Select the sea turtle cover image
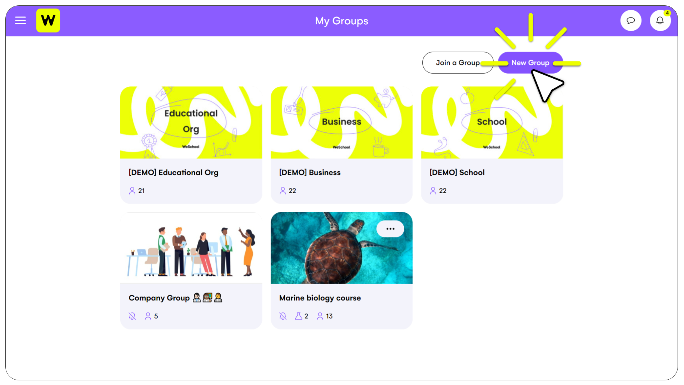The width and height of the screenshot is (684, 385). point(342,248)
